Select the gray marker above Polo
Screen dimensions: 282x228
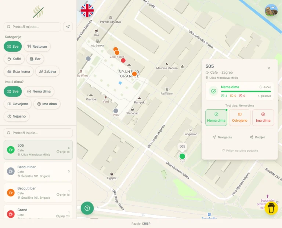pos(116,111)
